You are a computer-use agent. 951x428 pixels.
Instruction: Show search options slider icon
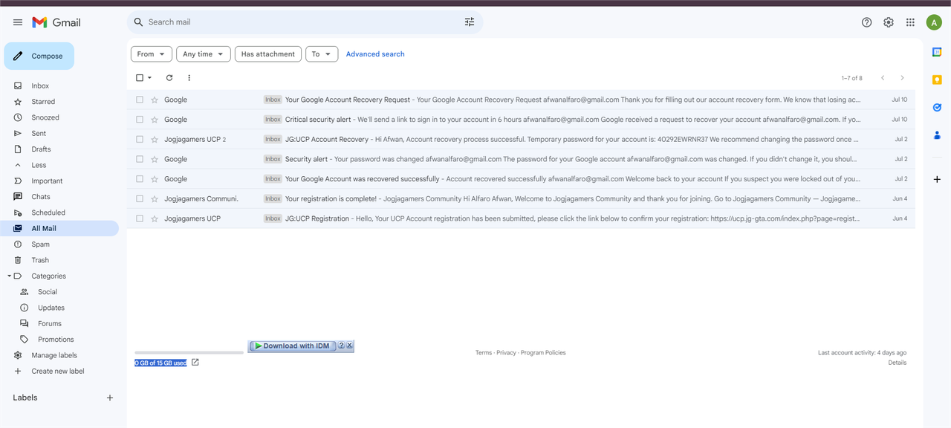click(x=470, y=22)
